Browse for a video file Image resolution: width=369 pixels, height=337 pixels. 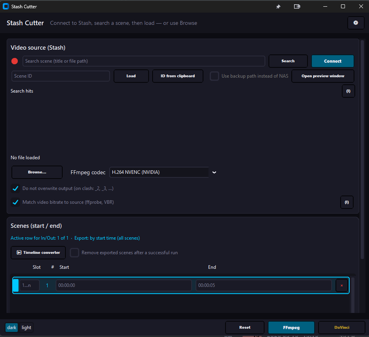37,172
